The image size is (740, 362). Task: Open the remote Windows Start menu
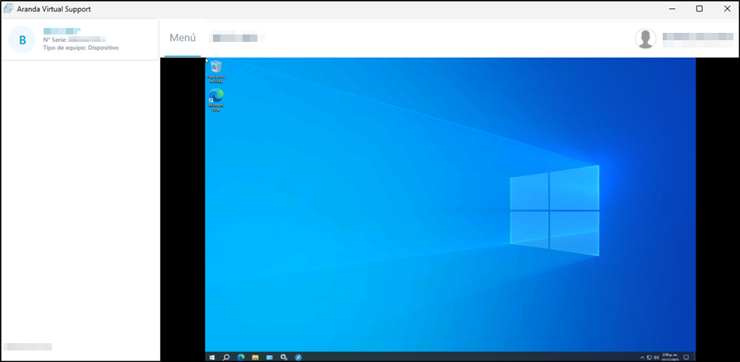[x=212, y=357]
